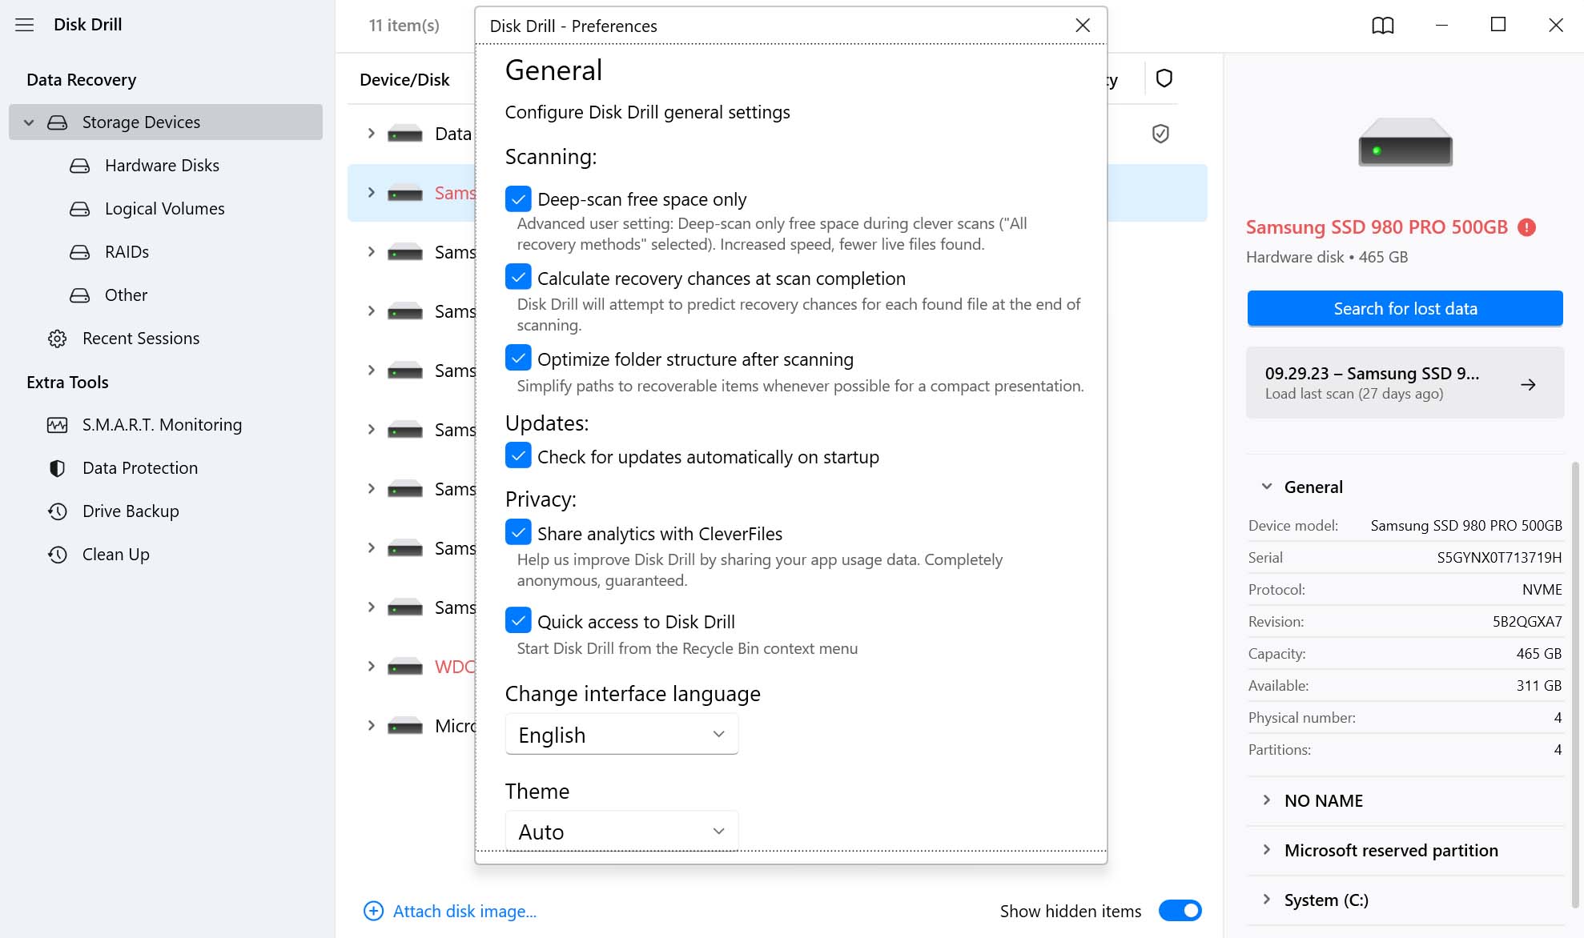1584x938 pixels.
Task: Open the Change interface language dropdown
Action: tap(621, 734)
